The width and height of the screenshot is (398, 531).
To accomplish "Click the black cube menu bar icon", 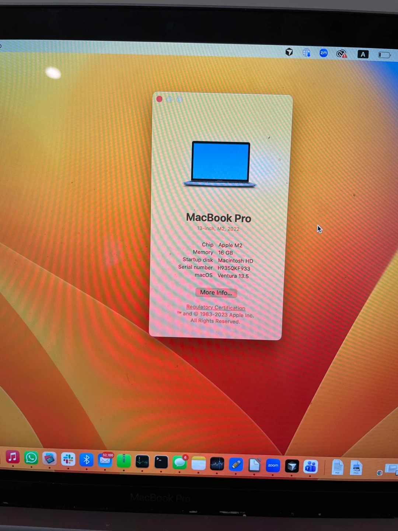I will [x=289, y=52].
